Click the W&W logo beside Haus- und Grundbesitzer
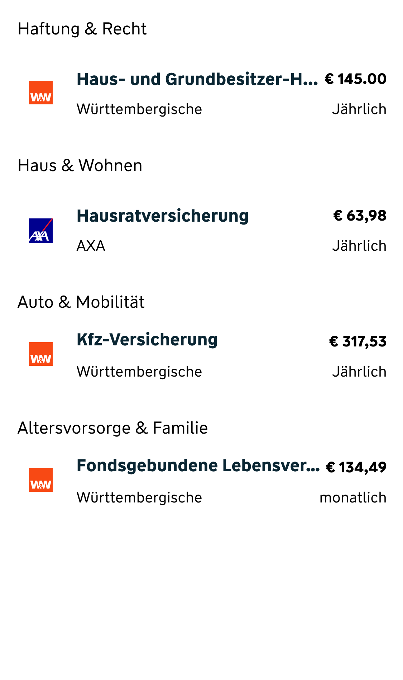Viewport: 403px width, 680px height. [x=41, y=93]
